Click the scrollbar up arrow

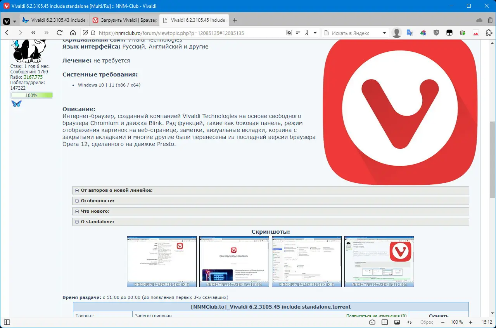point(493,42)
